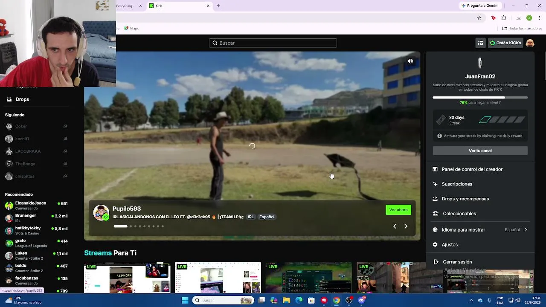This screenshot has height=307, width=546.
Task: Click the streak info icon
Action: coord(440,136)
